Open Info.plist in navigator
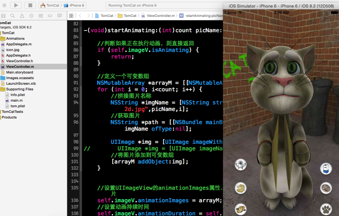Image resolution: width=339 pixels, height=216 pixels. tap(15, 94)
